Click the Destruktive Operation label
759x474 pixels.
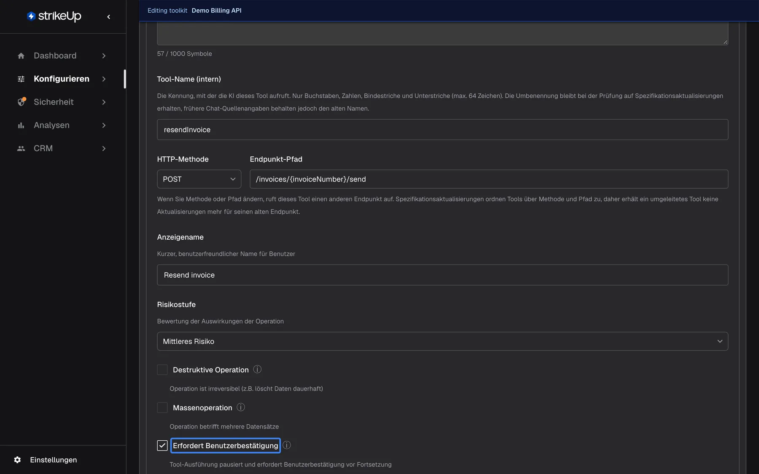point(211,370)
